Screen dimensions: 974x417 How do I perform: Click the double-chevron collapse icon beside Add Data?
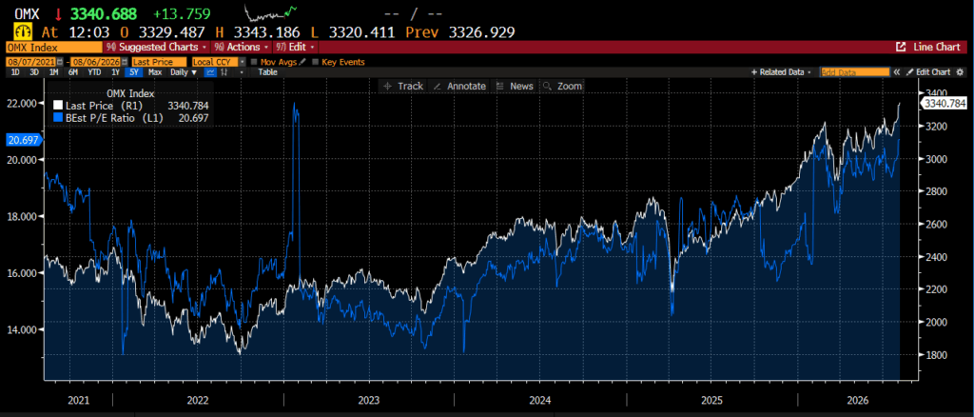[896, 72]
